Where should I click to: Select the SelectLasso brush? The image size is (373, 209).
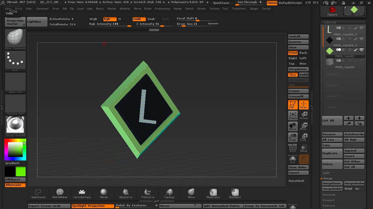coord(38,193)
